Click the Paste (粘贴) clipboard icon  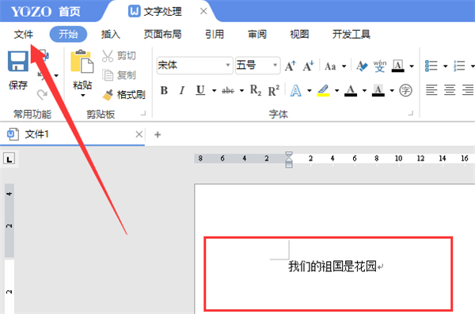(x=82, y=62)
